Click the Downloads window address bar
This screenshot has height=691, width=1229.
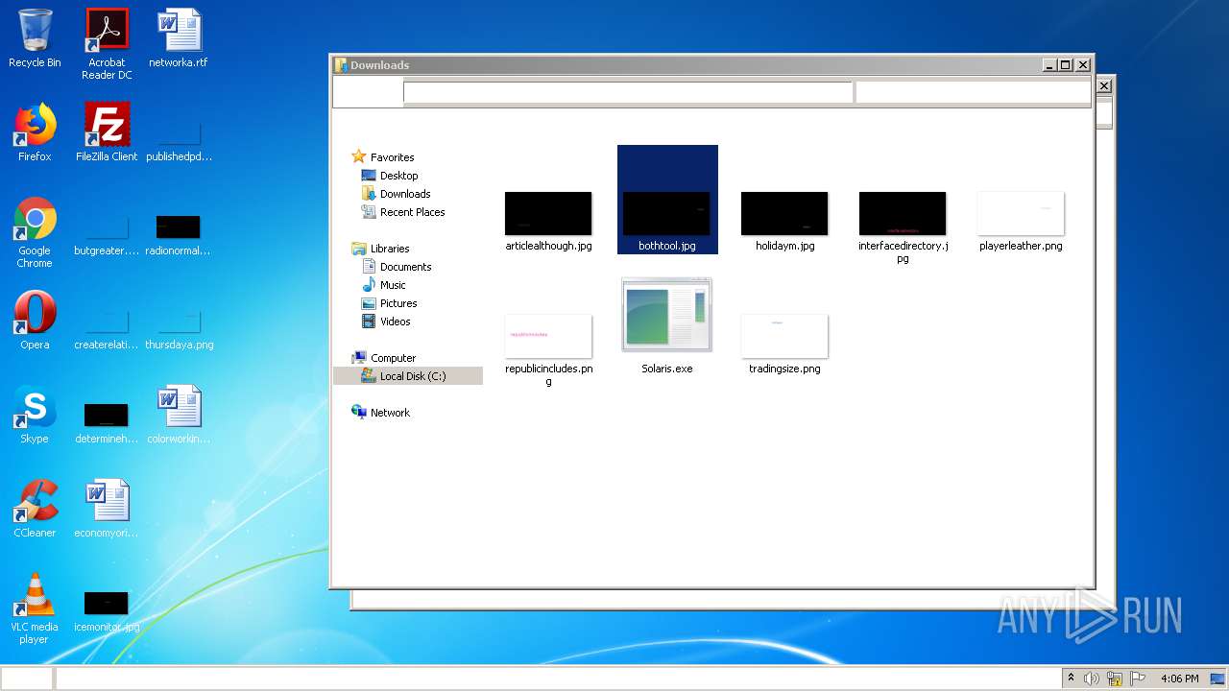[628, 92]
